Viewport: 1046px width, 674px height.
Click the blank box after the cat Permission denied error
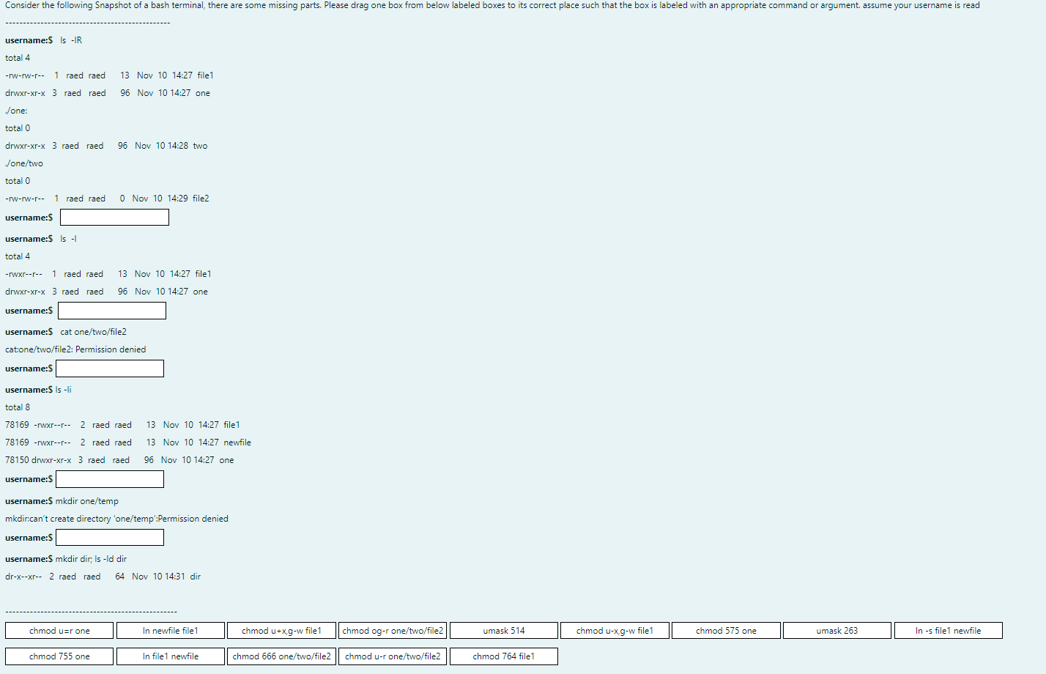pos(109,368)
